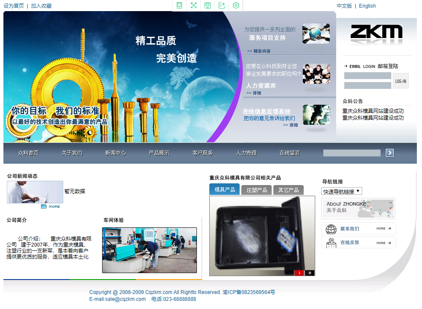The width and height of the screenshot is (422, 309).
Task: Click the first 重庆众科模具网站建设成功 announcement
Action: click(373, 111)
